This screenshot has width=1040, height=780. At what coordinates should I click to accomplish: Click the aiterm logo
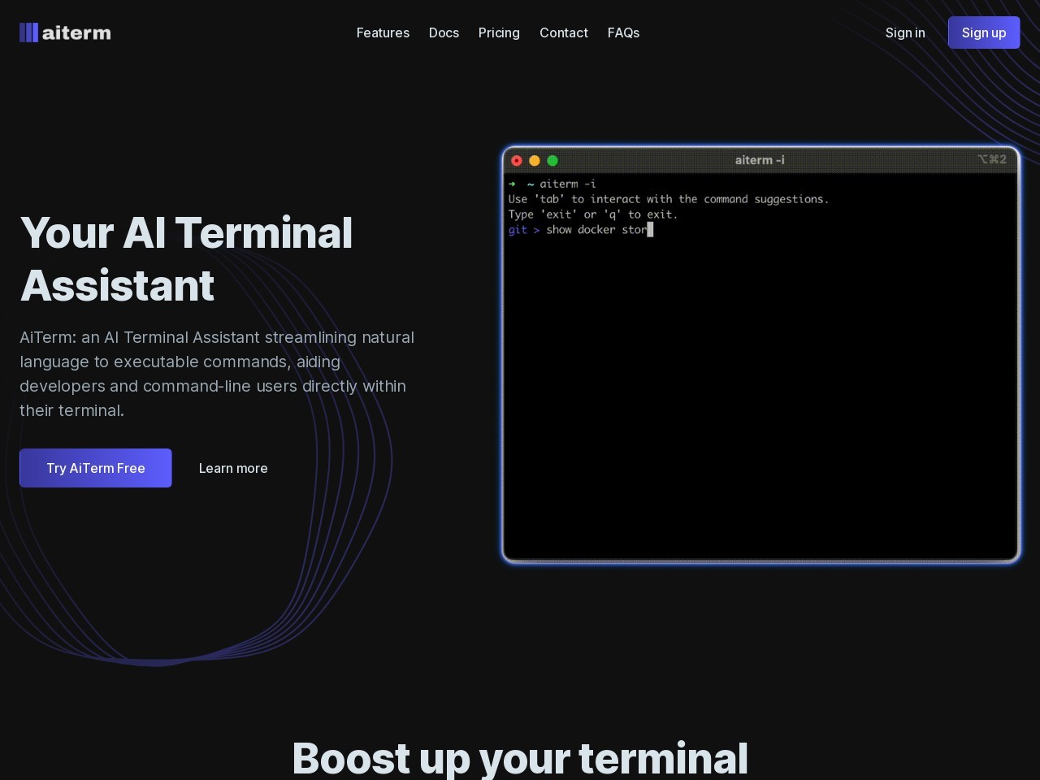click(x=65, y=32)
